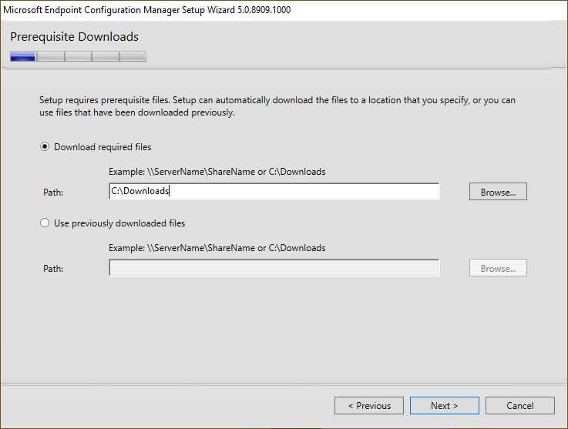Viewport: 568px width, 429px height.
Task: Click the second progress step segment
Action: coord(51,56)
